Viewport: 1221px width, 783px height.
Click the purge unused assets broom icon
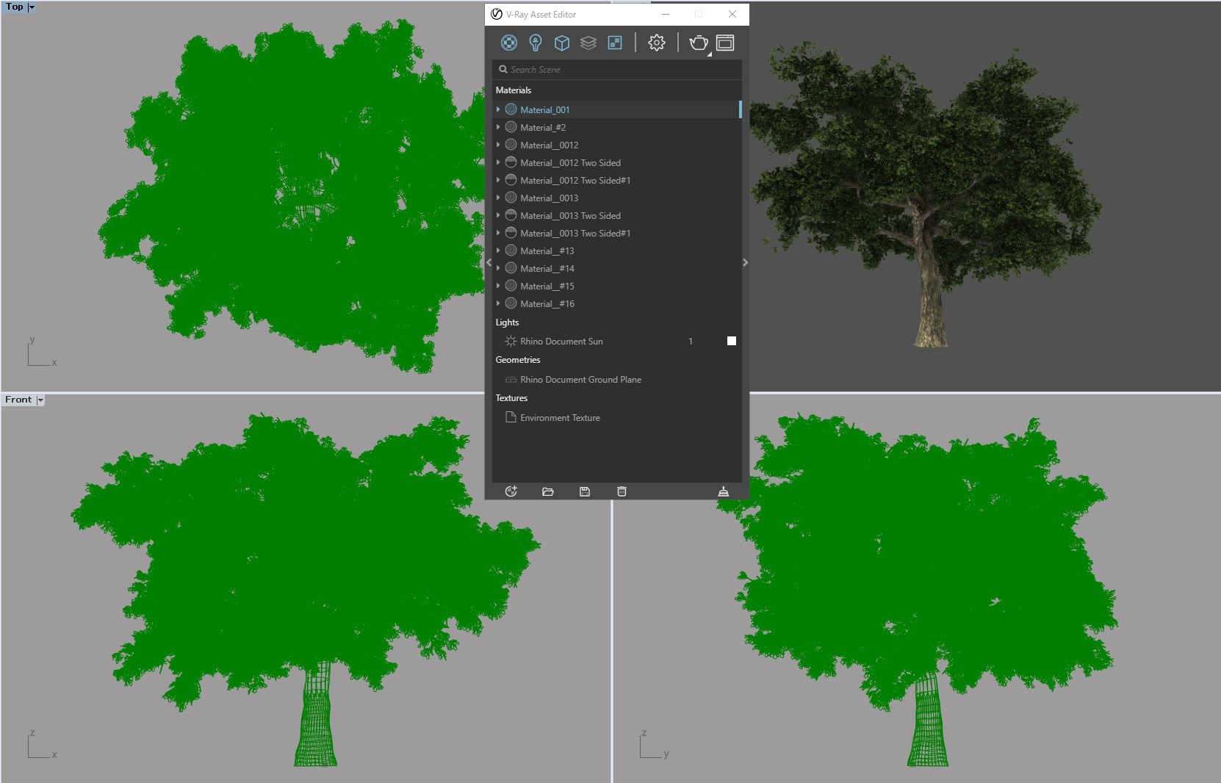click(x=723, y=491)
